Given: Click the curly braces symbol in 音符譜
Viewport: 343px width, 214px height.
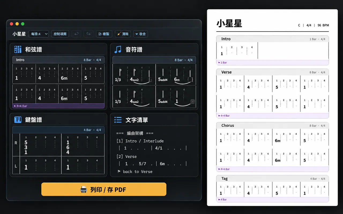Looking at the screenshot, I should tap(190, 79).
